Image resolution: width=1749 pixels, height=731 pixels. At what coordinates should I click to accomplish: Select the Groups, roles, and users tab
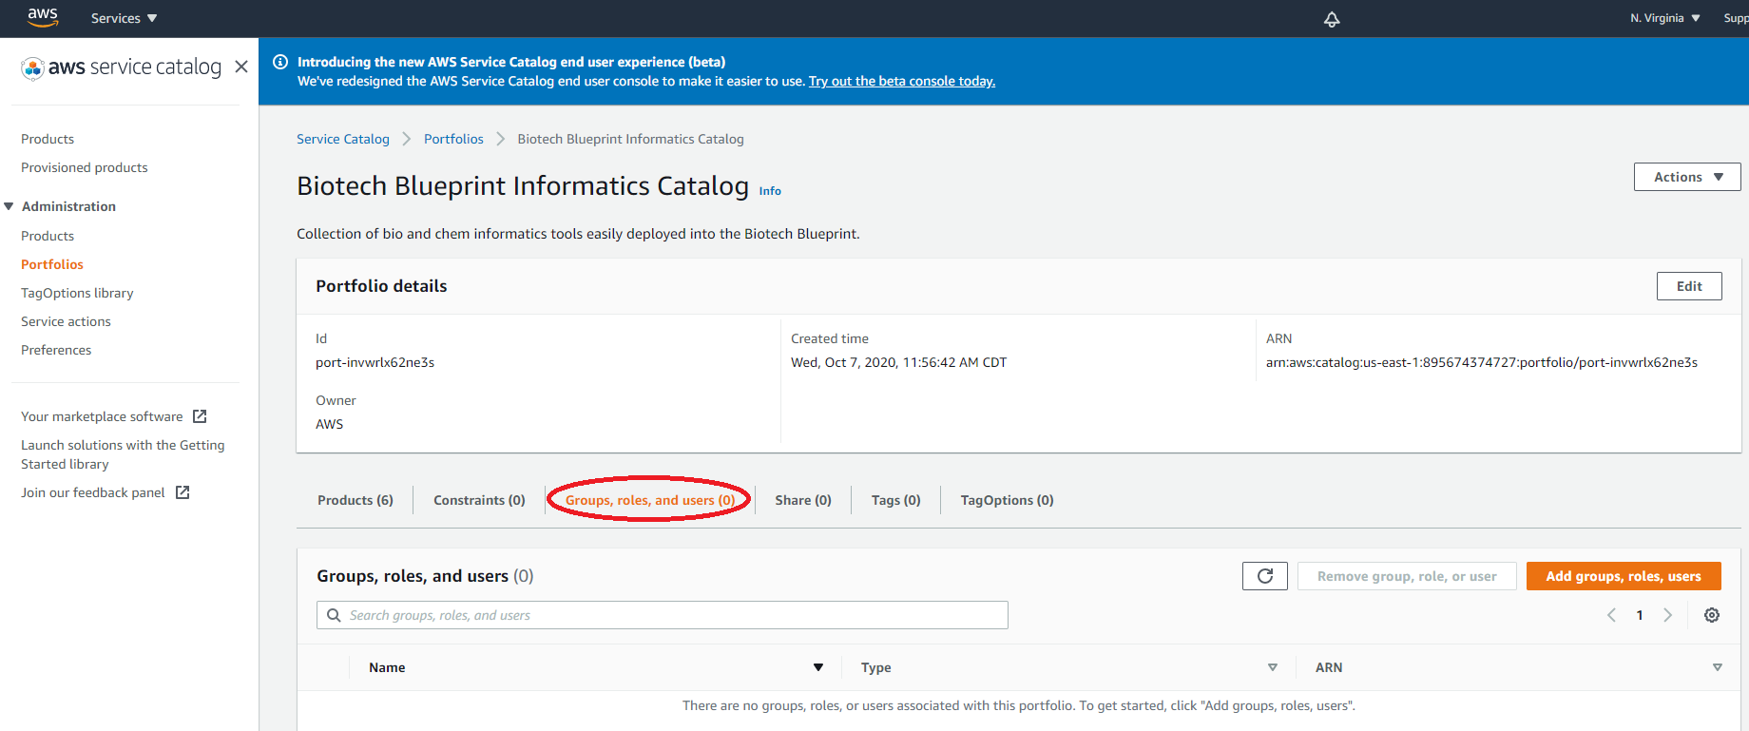click(650, 500)
